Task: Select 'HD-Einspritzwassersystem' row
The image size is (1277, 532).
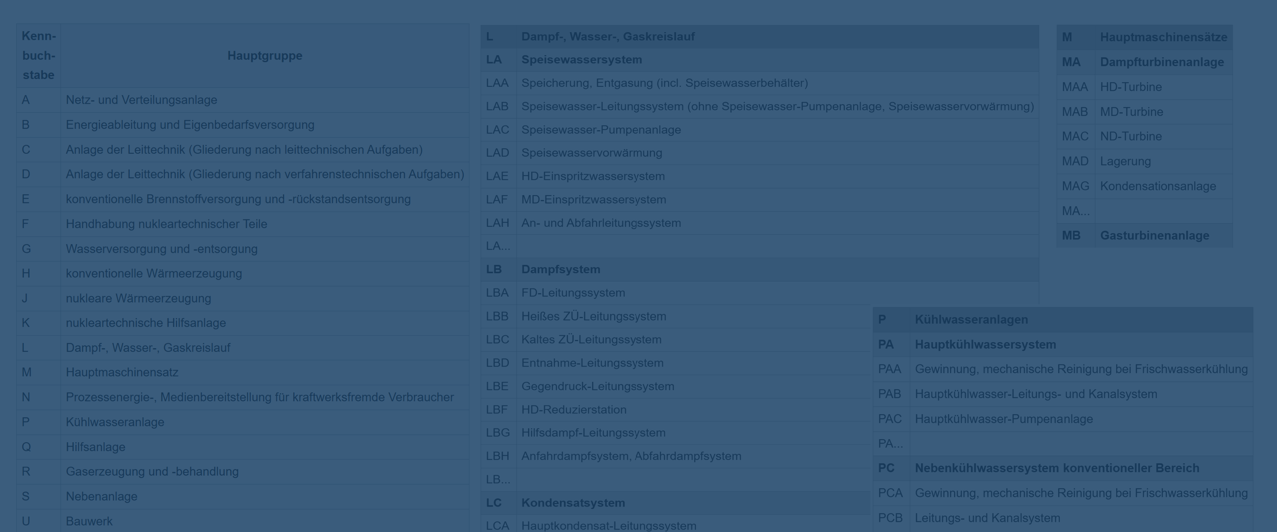Action: click(593, 176)
